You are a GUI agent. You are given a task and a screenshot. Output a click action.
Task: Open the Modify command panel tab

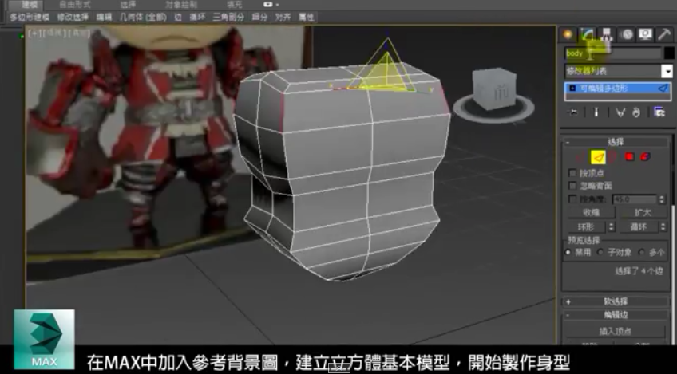click(x=588, y=34)
